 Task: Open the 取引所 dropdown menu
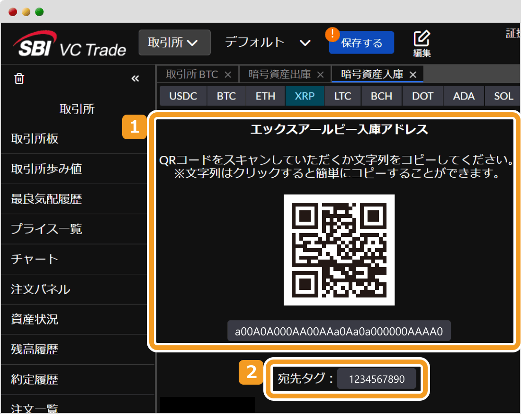tap(174, 43)
